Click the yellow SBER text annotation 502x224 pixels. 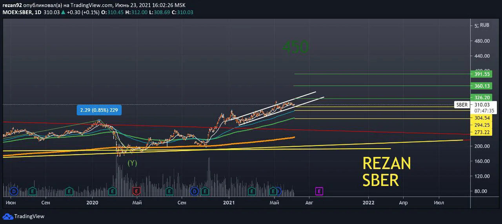(381, 180)
